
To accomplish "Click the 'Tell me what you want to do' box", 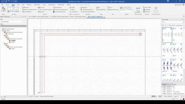I will [83, 5].
